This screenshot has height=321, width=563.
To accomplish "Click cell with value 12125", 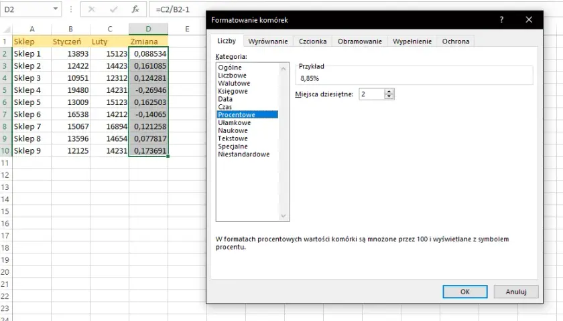I will click(x=71, y=151).
